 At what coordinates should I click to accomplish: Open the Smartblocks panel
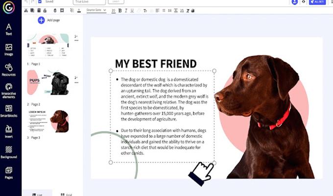point(9,111)
